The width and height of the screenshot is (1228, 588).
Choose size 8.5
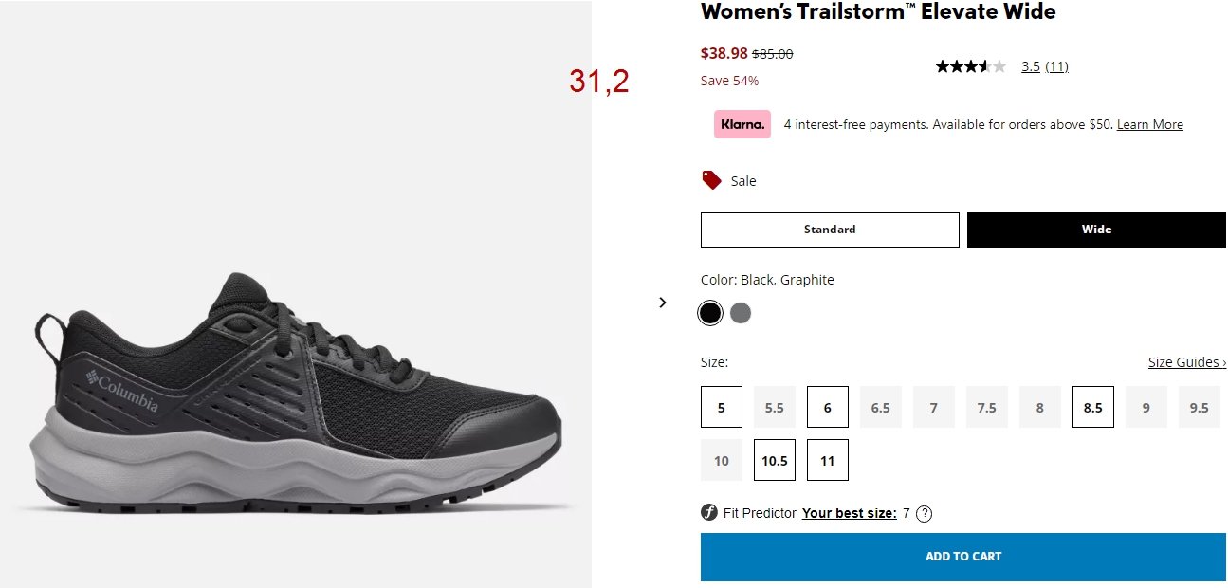[1093, 407]
